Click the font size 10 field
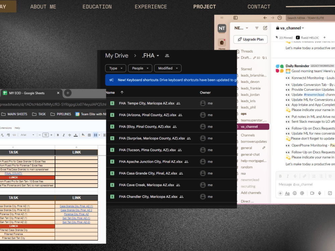Image resolution: width=335 pixels, height=251 pixels. click(46, 135)
